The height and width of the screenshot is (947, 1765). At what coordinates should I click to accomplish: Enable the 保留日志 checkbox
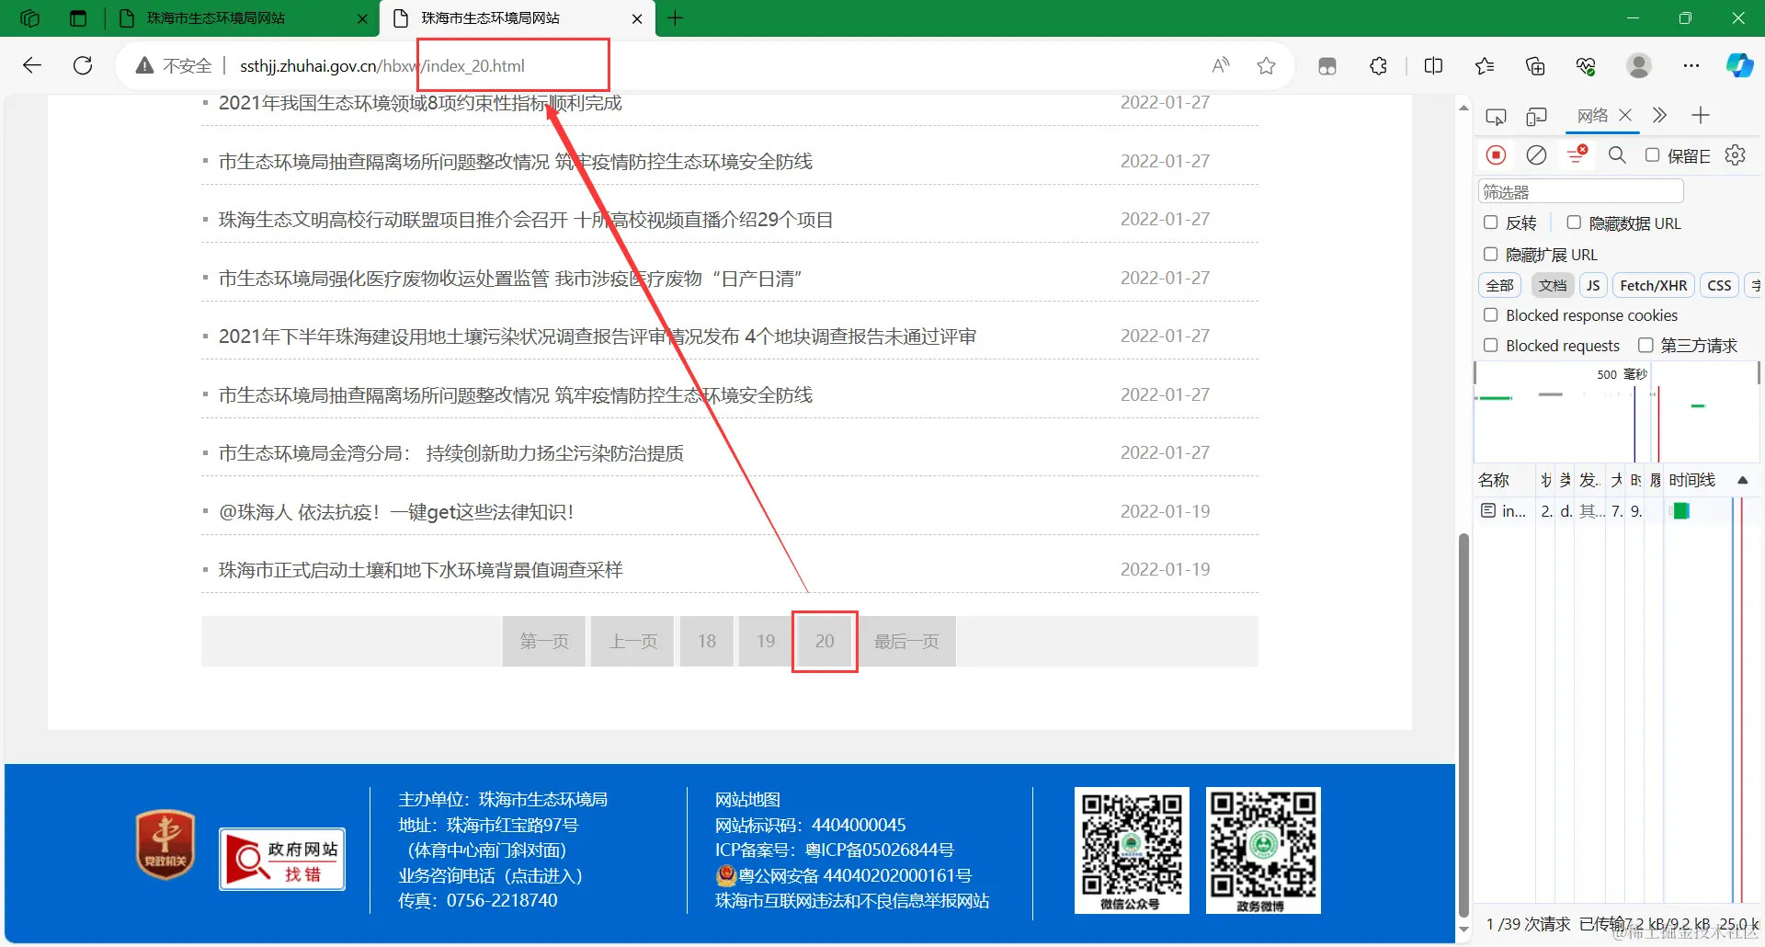[1652, 155]
